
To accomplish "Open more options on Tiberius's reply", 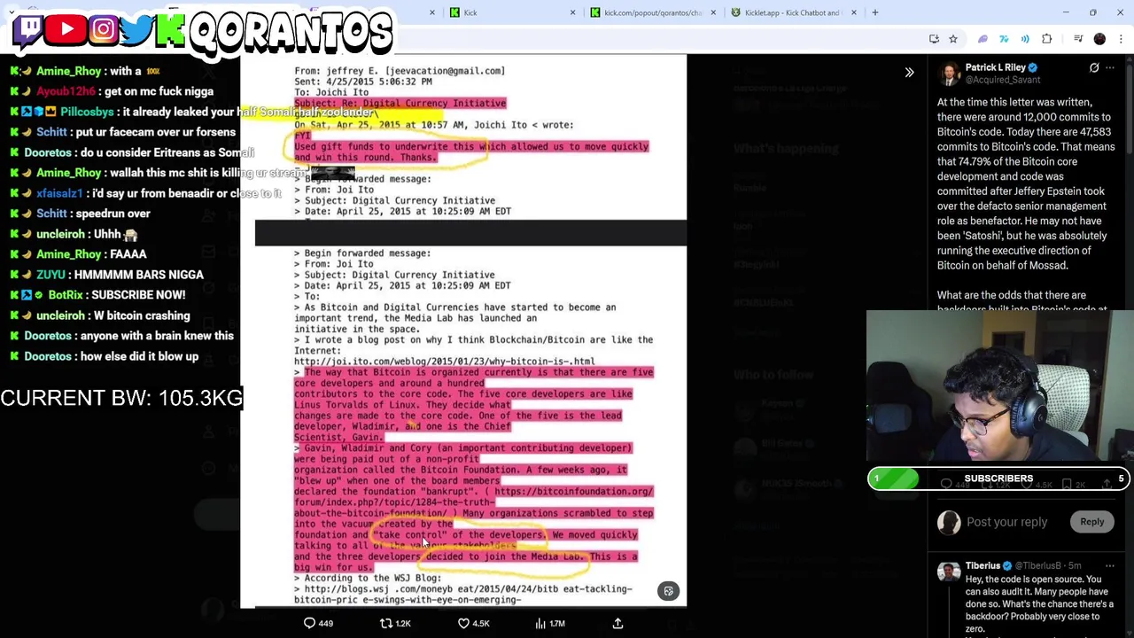I will 1110,565.
